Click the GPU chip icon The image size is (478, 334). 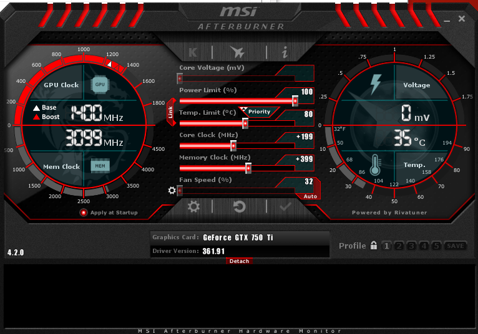[100, 84]
